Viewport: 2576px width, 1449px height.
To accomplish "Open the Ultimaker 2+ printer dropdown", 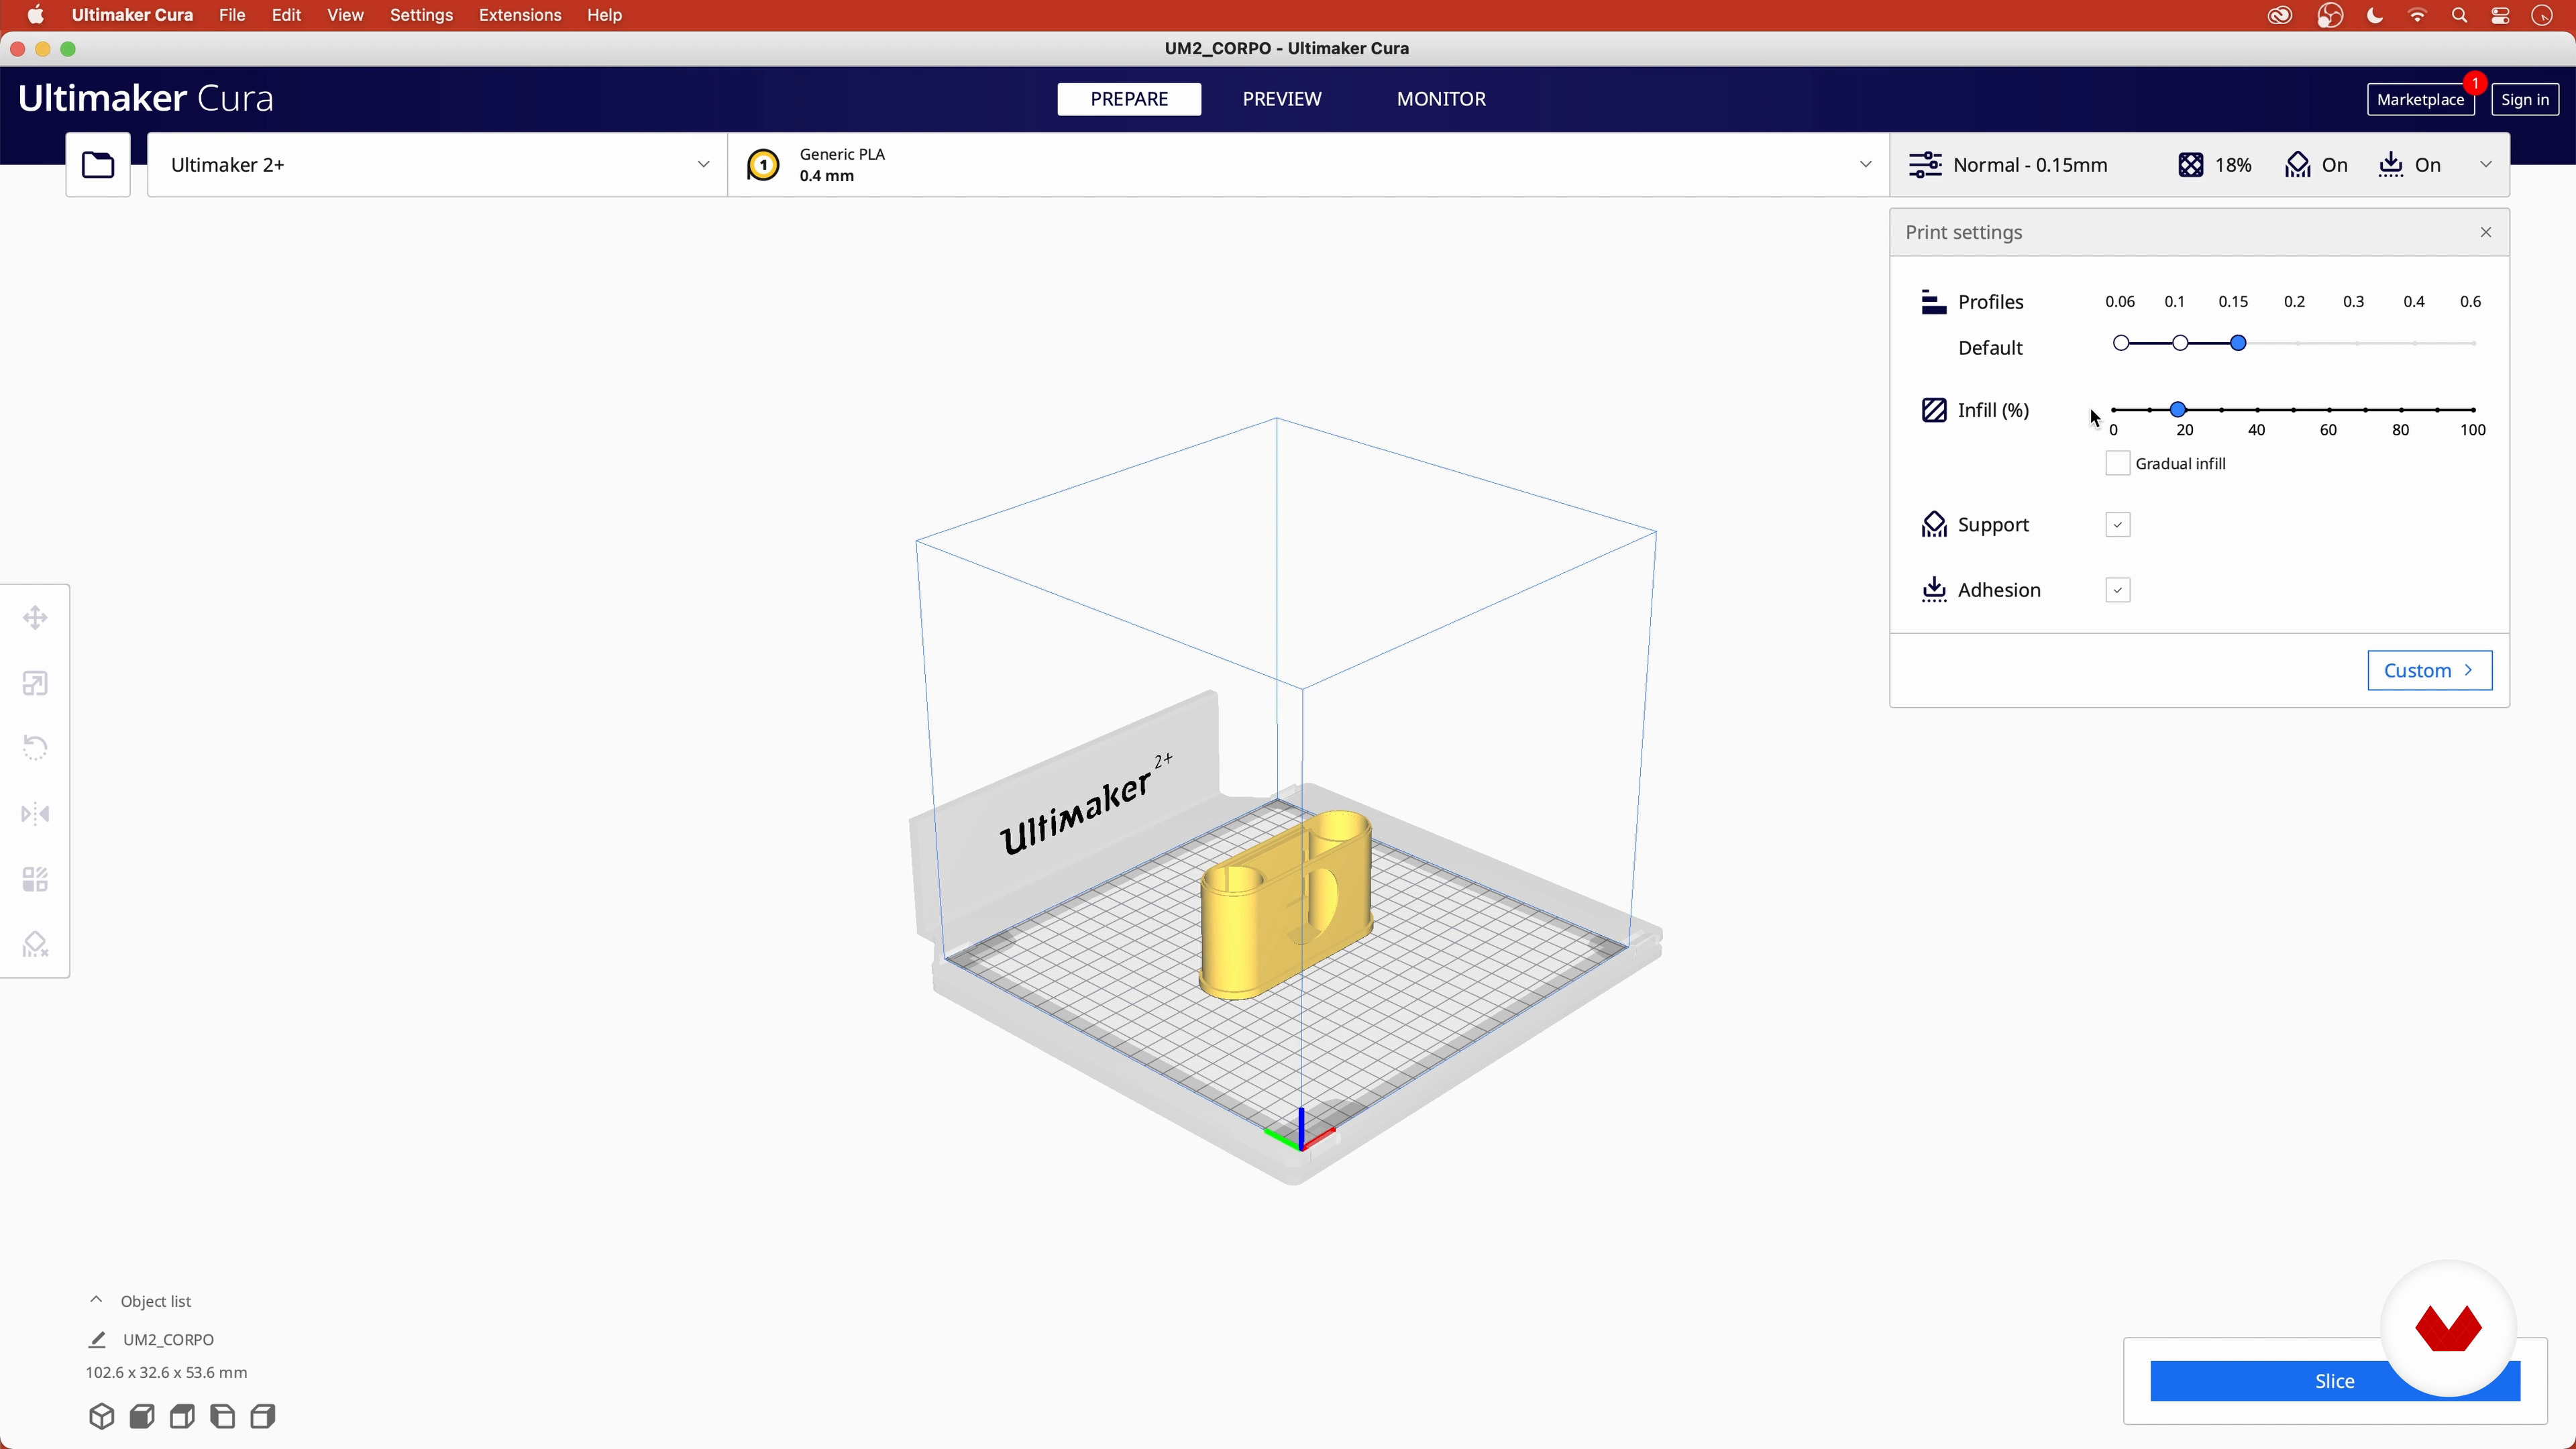I will tap(437, 165).
